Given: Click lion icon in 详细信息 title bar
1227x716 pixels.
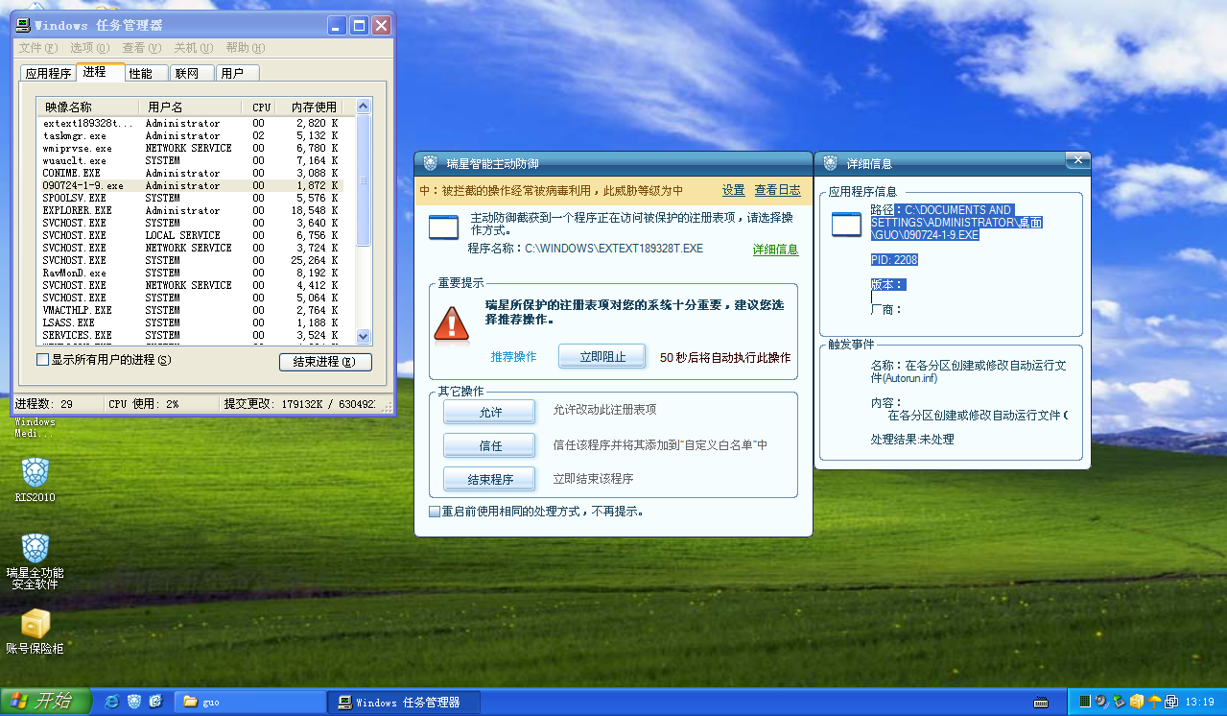Looking at the screenshot, I should [831, 163].
